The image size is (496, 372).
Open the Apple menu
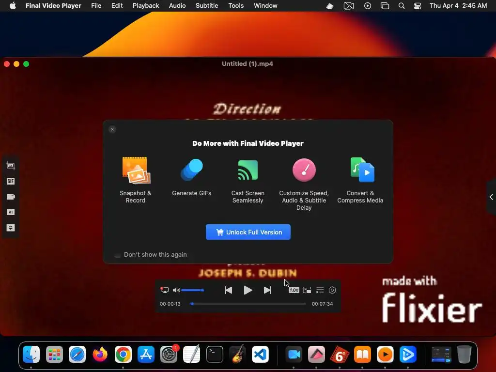(x=13, y=6)
